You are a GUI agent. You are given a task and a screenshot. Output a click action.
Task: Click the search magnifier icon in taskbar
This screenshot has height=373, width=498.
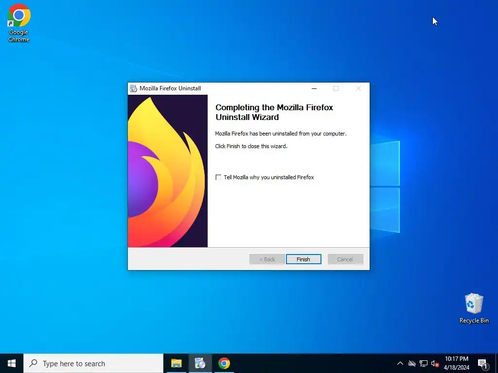coord(33,363)
